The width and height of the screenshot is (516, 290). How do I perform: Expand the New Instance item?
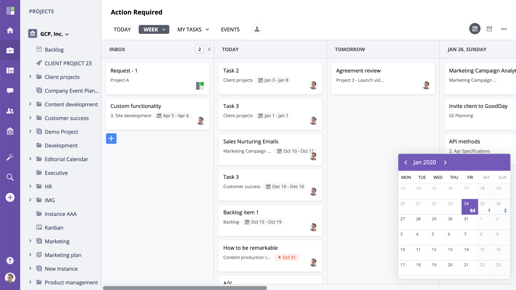click(x=30, y=268)
